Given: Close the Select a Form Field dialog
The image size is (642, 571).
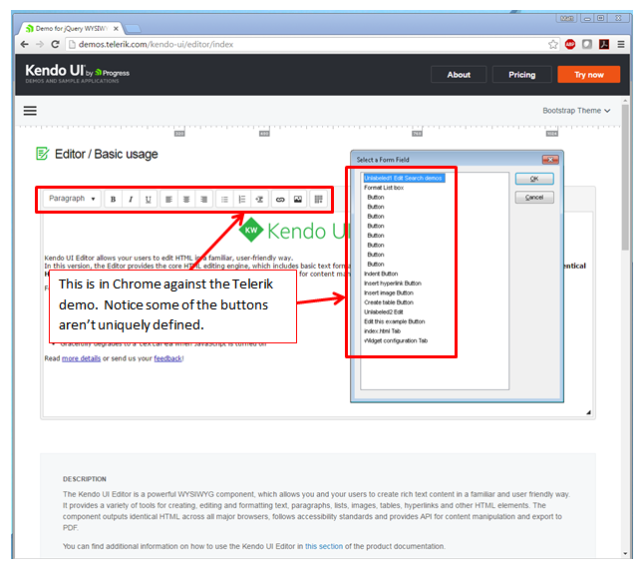Looking at the screenshot, I should coord(550,160).
